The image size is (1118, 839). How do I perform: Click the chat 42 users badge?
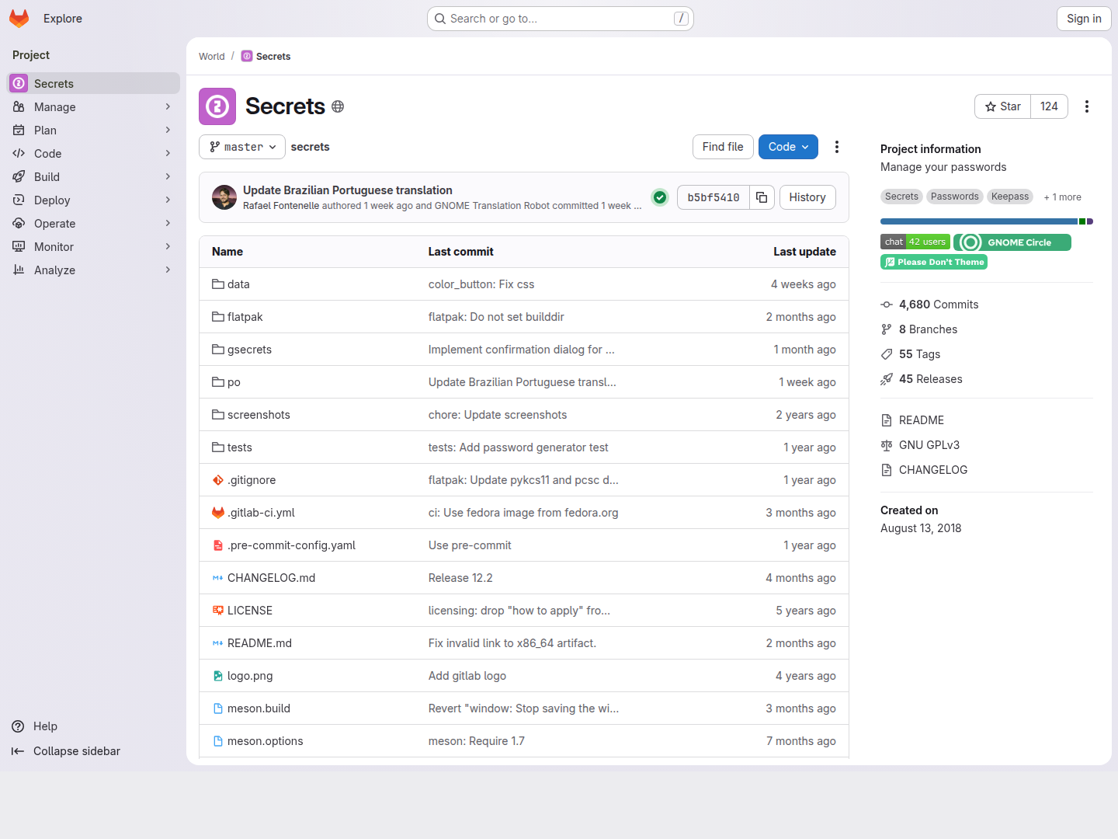click(915, 242)
